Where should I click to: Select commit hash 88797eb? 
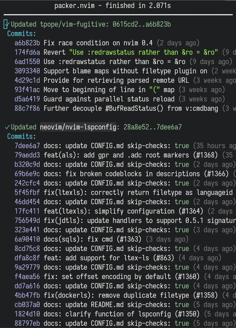(27, 323)
